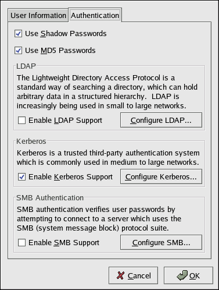Click the LDAP description paragraph
219x290 pixels.
click(107, 92)
